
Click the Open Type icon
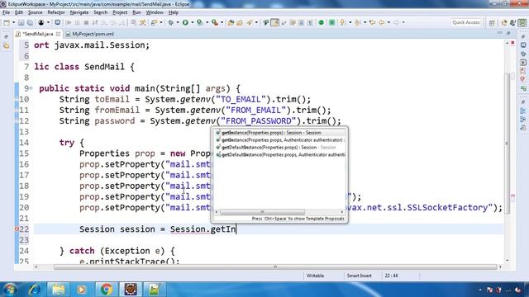click(x=240, y=22)
